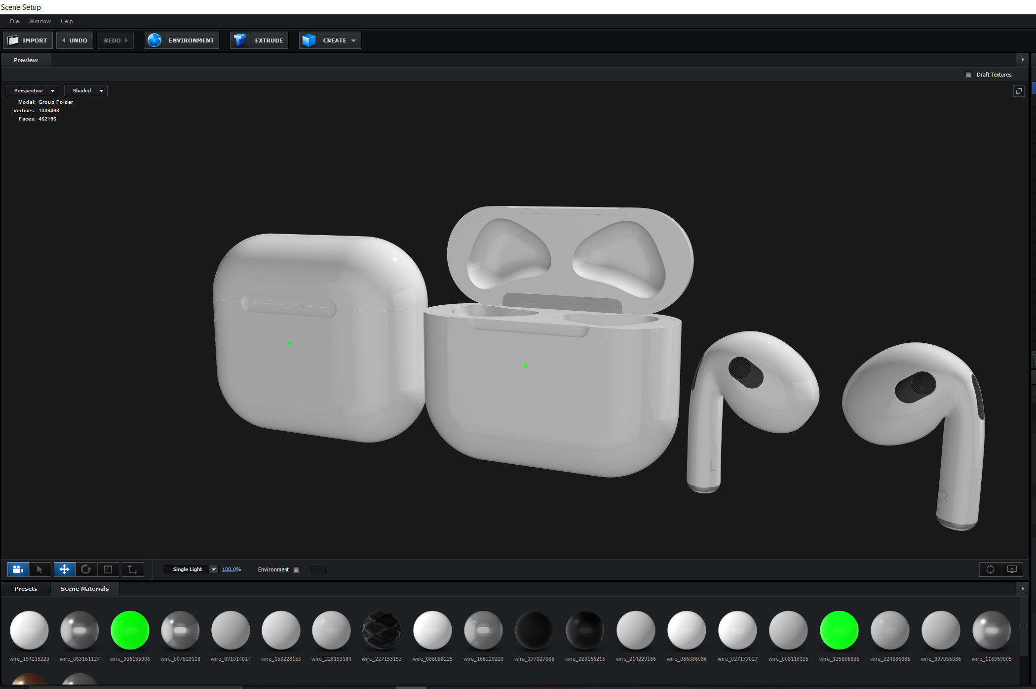
Task: Choose the move transform tool
Action: 64,569
